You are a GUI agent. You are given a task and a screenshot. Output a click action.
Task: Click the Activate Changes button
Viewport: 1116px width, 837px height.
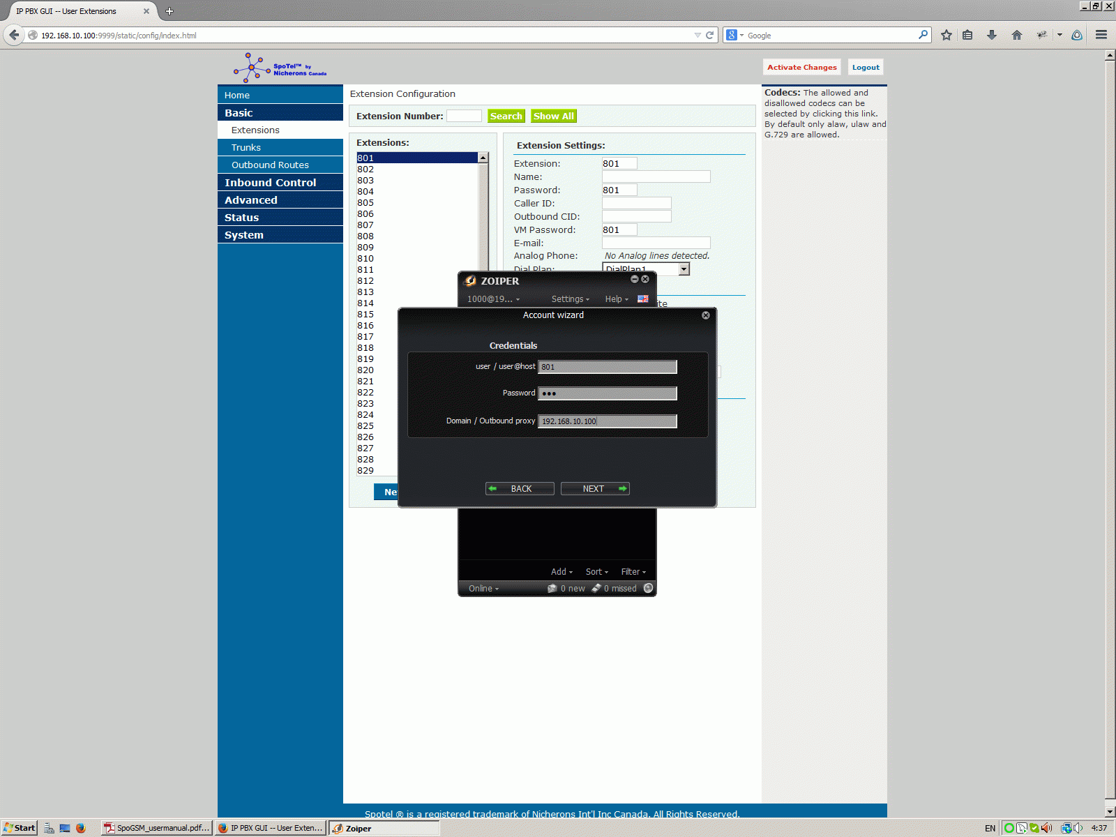point(802,67)
